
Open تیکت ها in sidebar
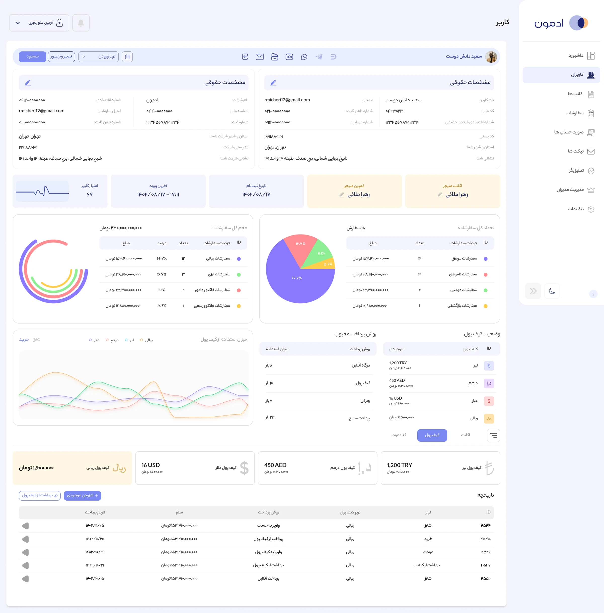click(561, 151)
